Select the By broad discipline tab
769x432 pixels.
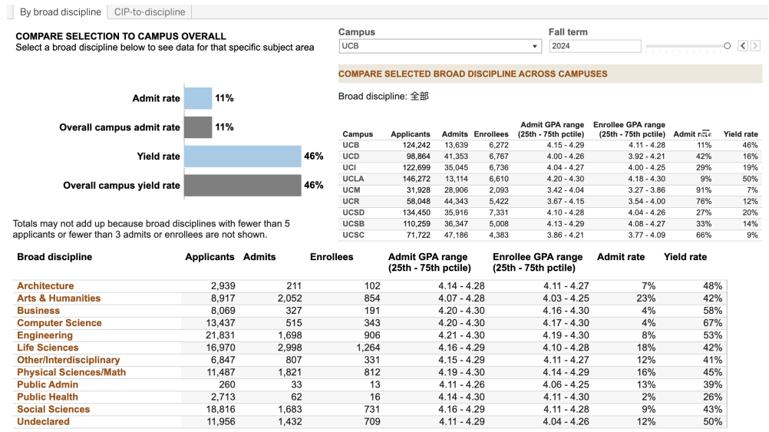coord(60,12)
